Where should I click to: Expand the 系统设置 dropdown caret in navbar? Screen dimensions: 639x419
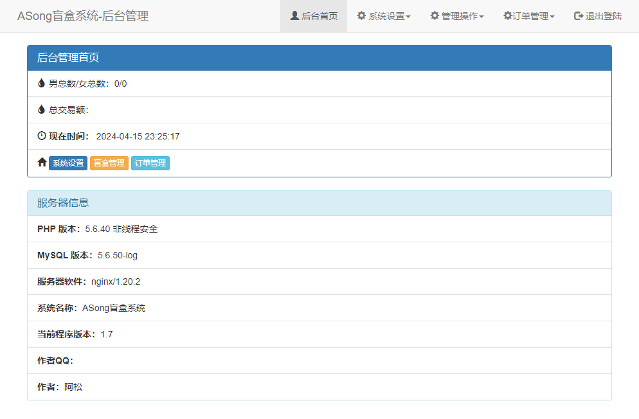click(x=408, y=17)
